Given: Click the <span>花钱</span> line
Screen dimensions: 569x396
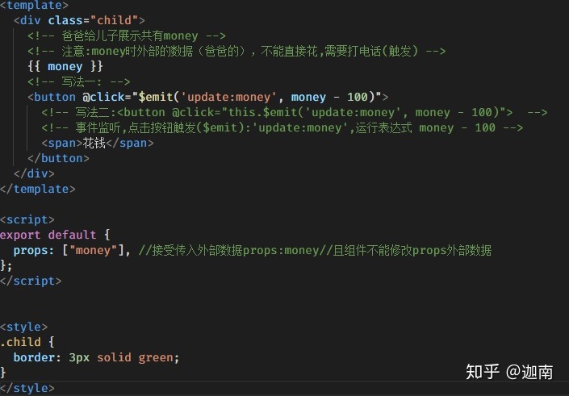Looking at the screenshot, I should (98, 143).
